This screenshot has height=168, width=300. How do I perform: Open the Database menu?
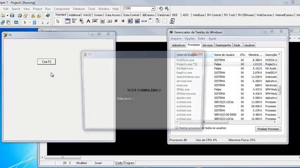[x=79, y=9]
